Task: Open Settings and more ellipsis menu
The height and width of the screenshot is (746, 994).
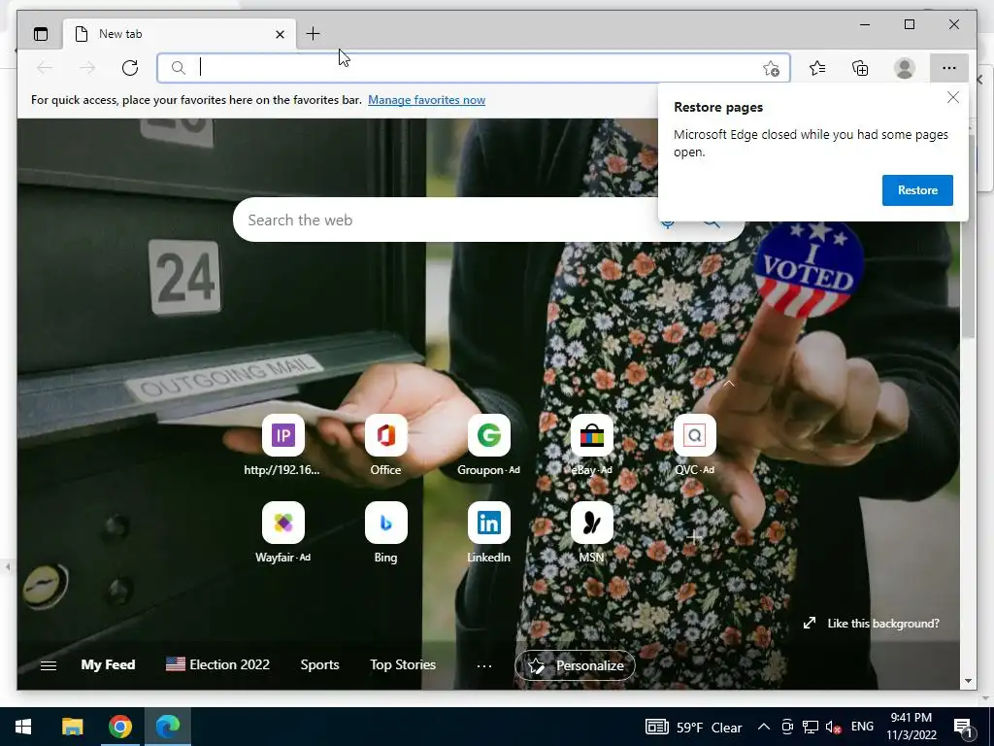Action: coord(948,68)
